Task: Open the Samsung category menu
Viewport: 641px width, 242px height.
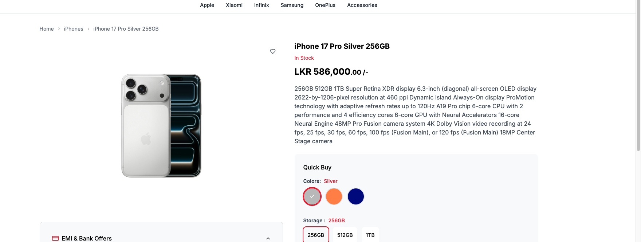Action: [292, 5]
